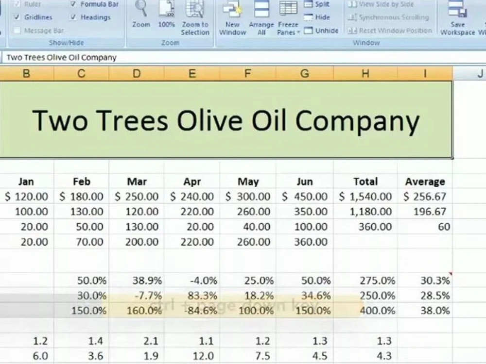The height and width of the screenshot is (364, 486).
Task: Click Synchronous Scrolling option
Action: (388, 17)
